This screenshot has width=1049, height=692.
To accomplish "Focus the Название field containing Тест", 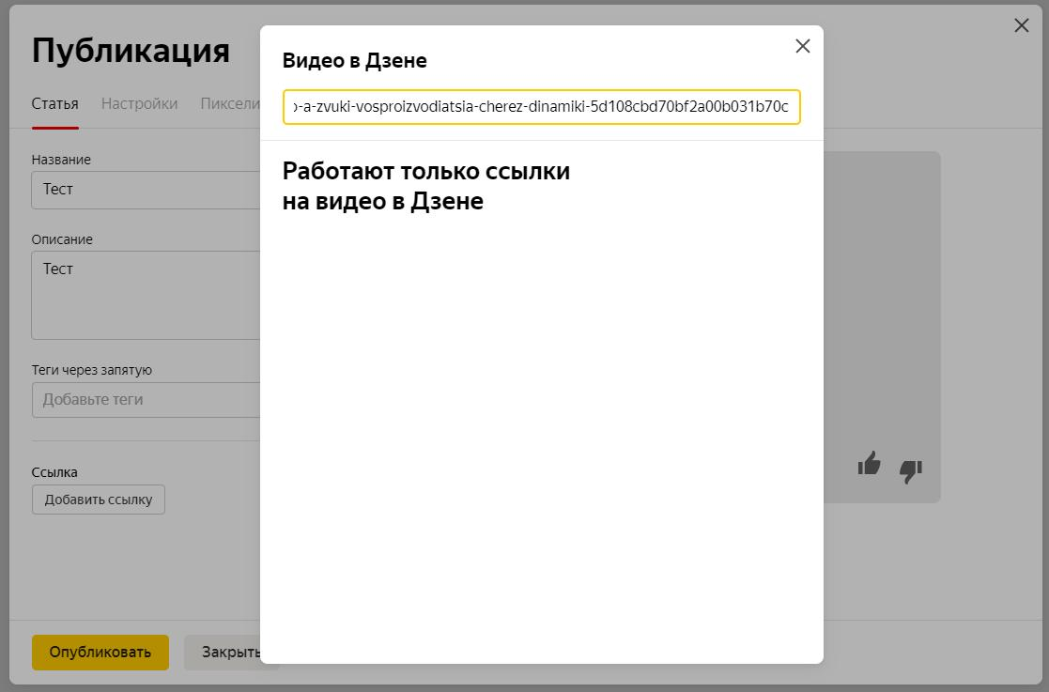I will [x=141, y=189].
